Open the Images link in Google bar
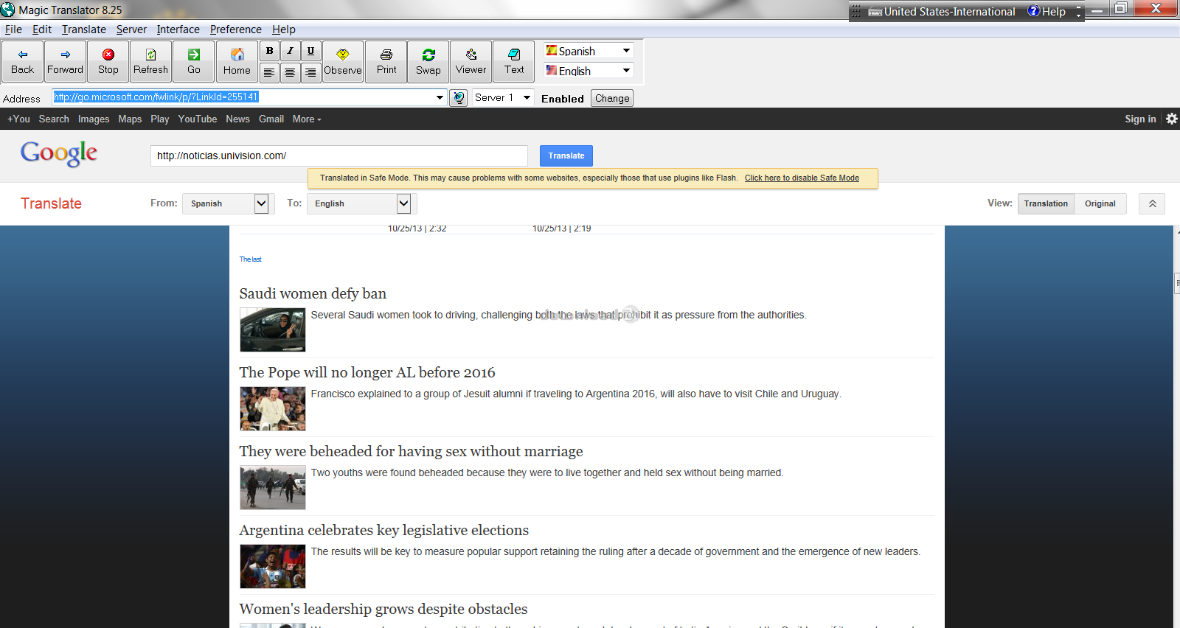This screenshot has height=628, width=1180. click(x=94, y=119)
